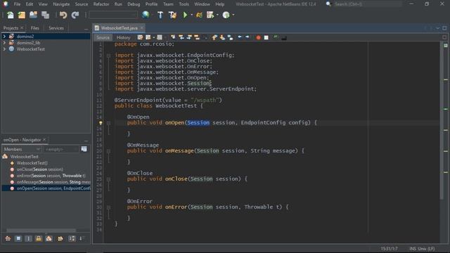Click the globe browser icon in toolbar
The height and width of the screenshot is (253, 450).
click(146, 15)
